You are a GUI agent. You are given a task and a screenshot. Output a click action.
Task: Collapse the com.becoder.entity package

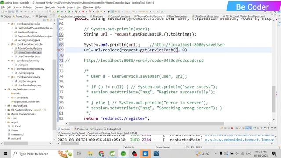coord(9,61)
